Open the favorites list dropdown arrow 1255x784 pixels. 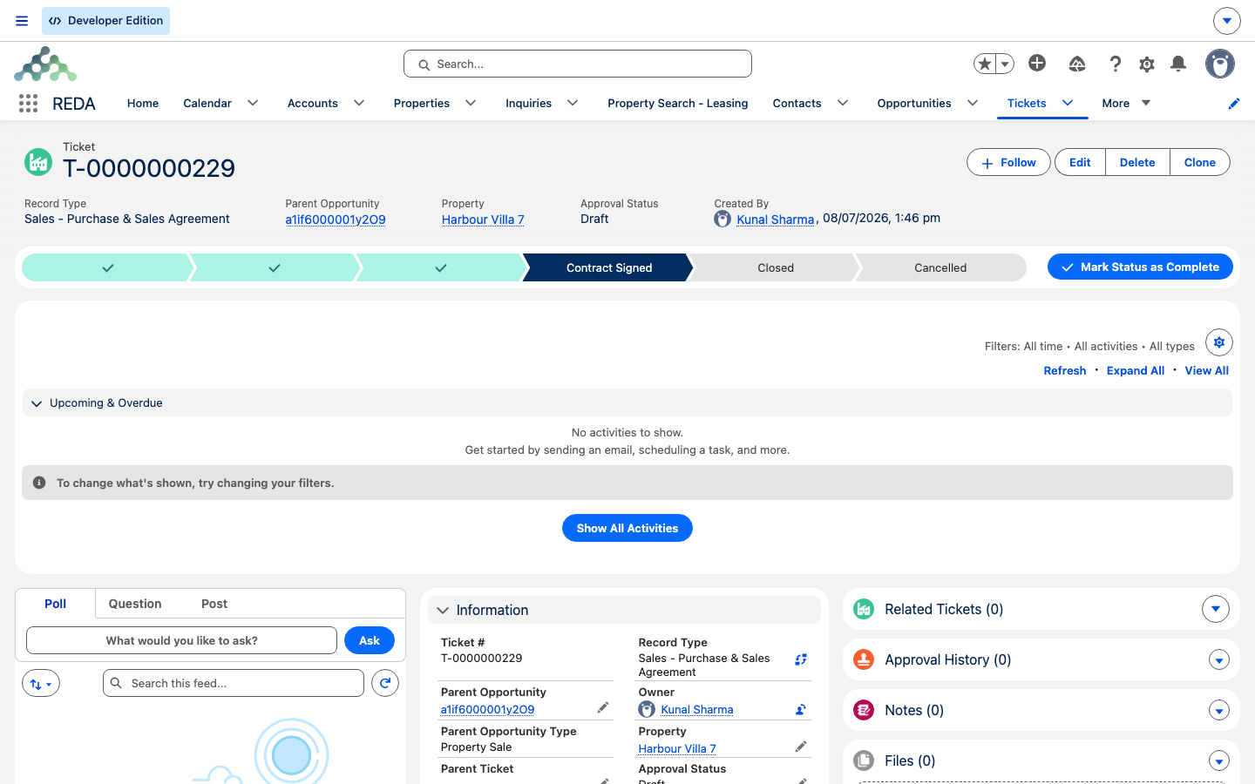(x=1005, y=64)
